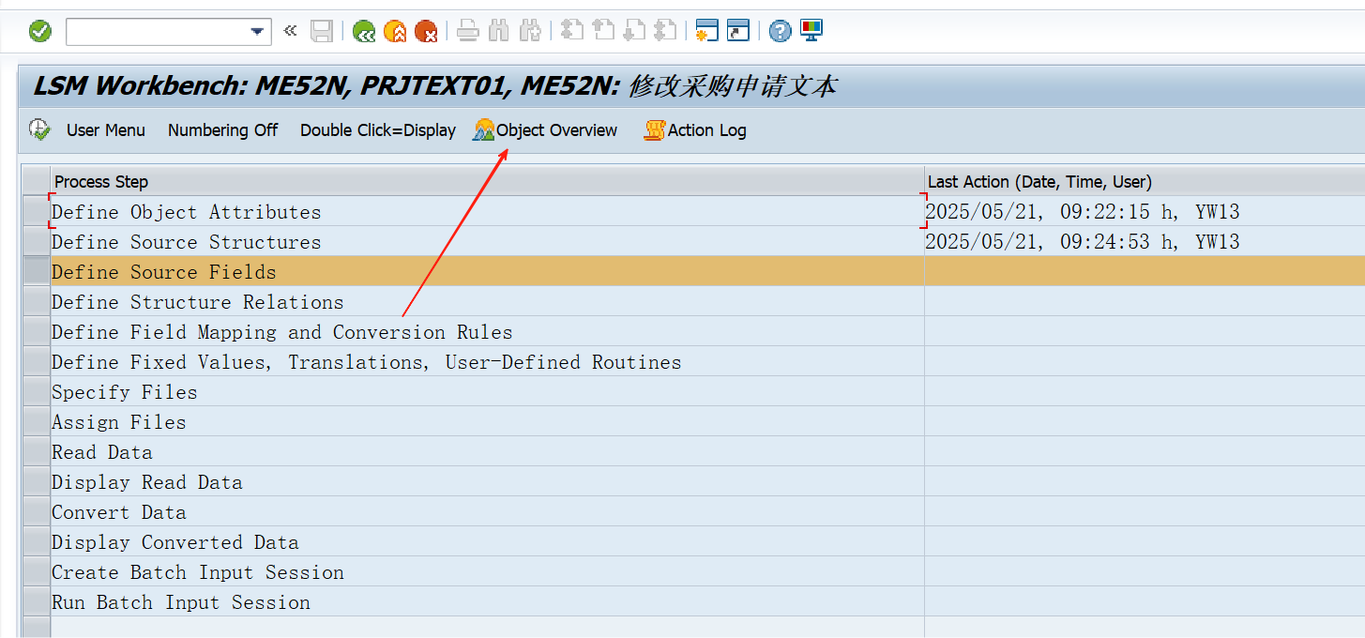The width and height of the screenshot is (1365, 638).
Task: Click the Execute clock-check icon
Action: pyautogui.click(x=39, y=129)
